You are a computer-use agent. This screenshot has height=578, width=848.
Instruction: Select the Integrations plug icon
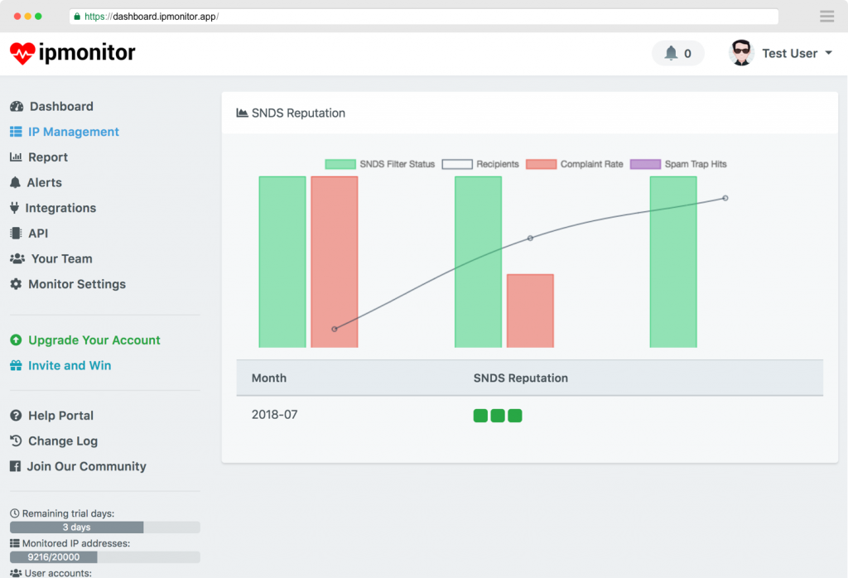[x=15, y=208]
